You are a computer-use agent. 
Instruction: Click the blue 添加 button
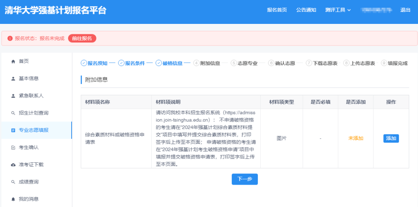click(x=391, y=138)
